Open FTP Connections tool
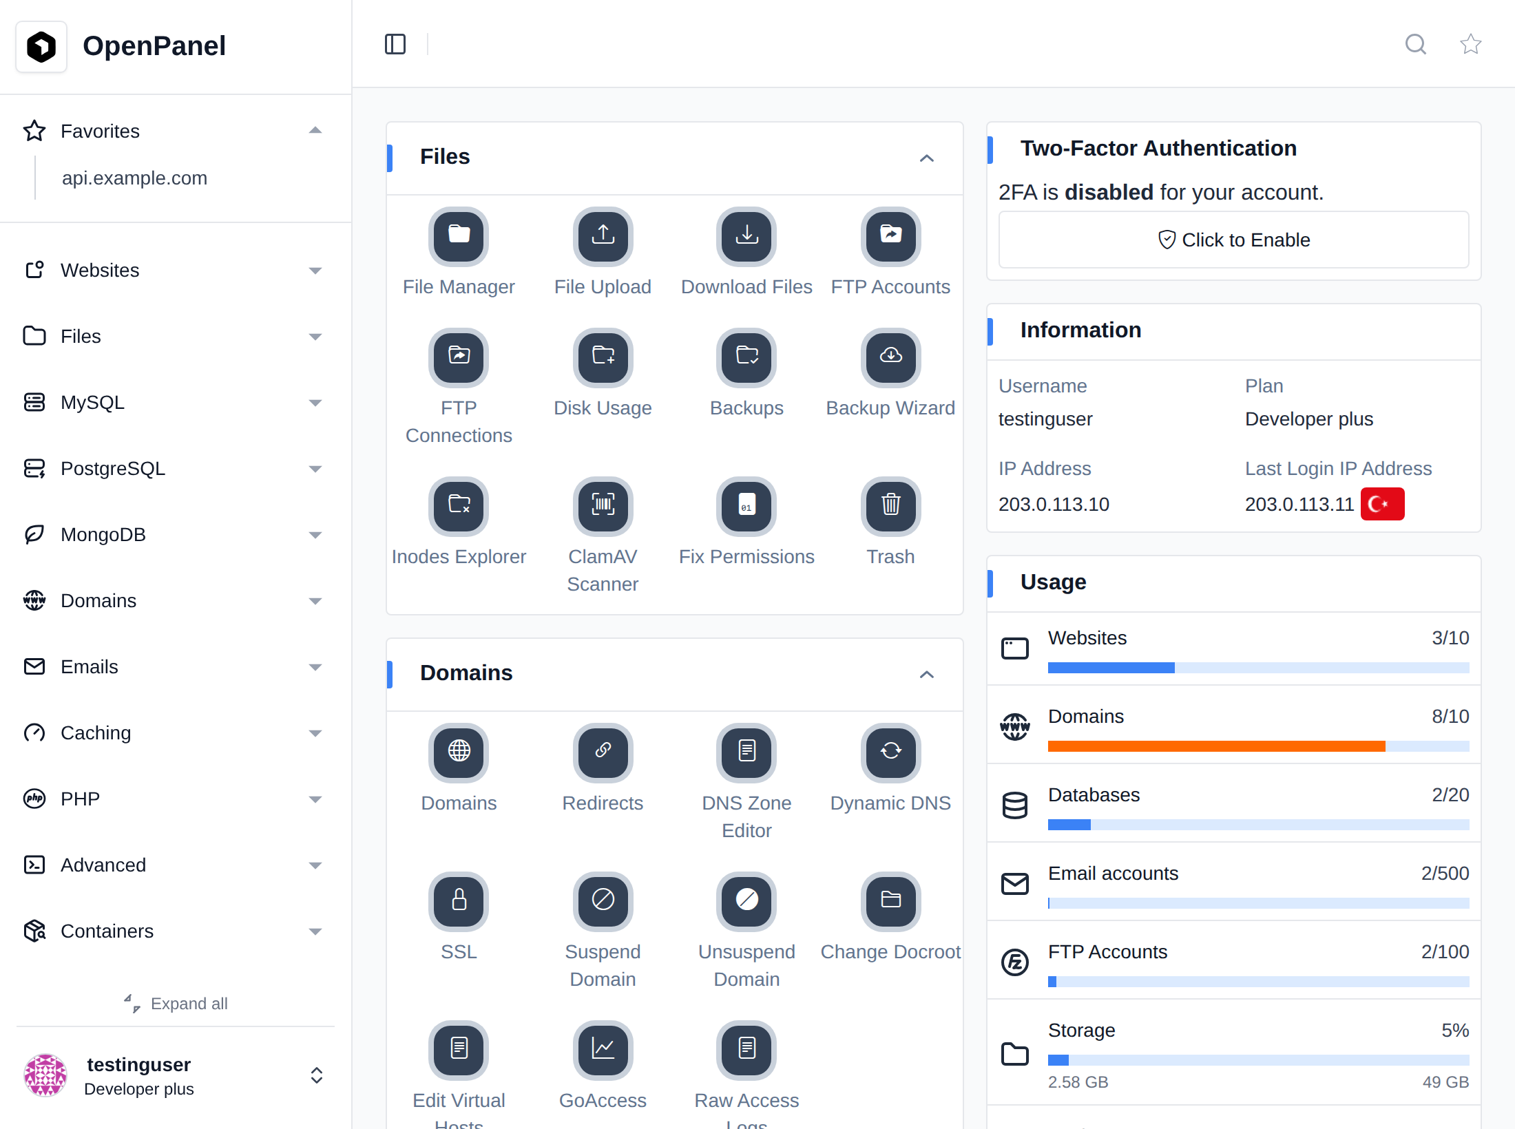This screenshot has height=1129, width=1515. point(459,357)
